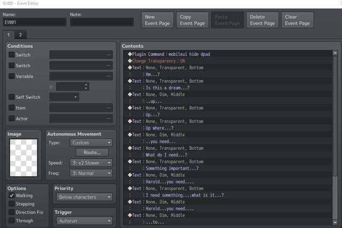Open the Freq dropdown showing Normal
The image size is (342, 228).
[91, 173]
